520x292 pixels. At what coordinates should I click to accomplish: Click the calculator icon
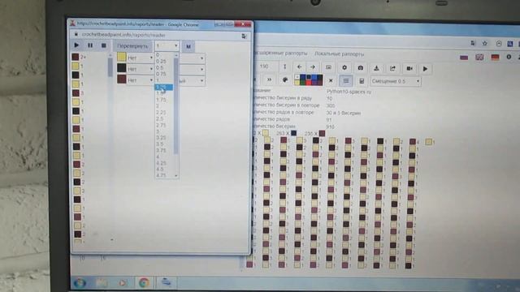tap(362, 81)
